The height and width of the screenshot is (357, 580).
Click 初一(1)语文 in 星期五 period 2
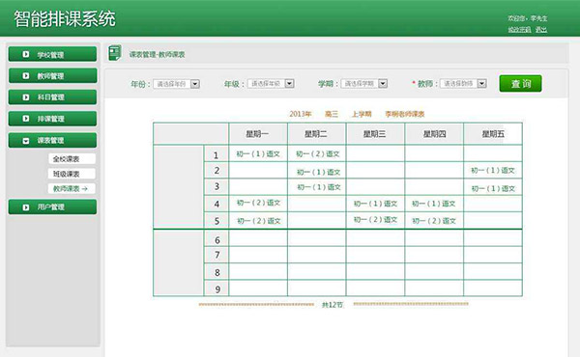[x=493, y=170]
